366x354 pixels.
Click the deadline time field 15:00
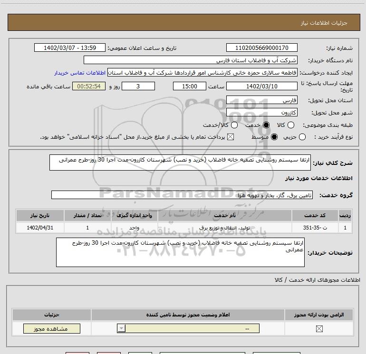[190, 86]
